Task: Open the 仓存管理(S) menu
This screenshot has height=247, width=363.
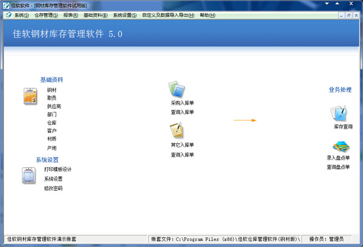Action: click(46, 15)
